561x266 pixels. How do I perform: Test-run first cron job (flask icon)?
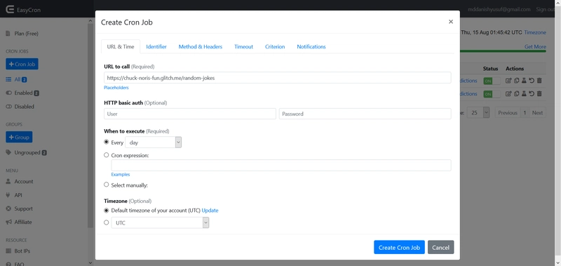click(x=524, y=81)
